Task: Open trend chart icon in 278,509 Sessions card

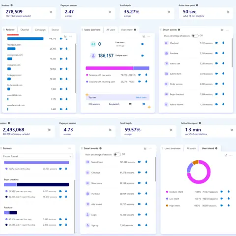Action: [x=51, y=12]
